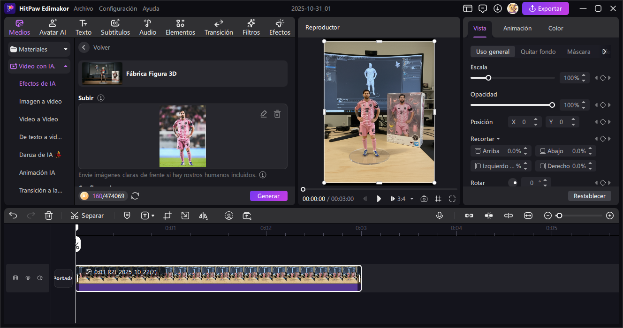This screenshot has height=328, width=623.
Task: Delete the selected clip with trash icon
Action: tap(49, 216)
